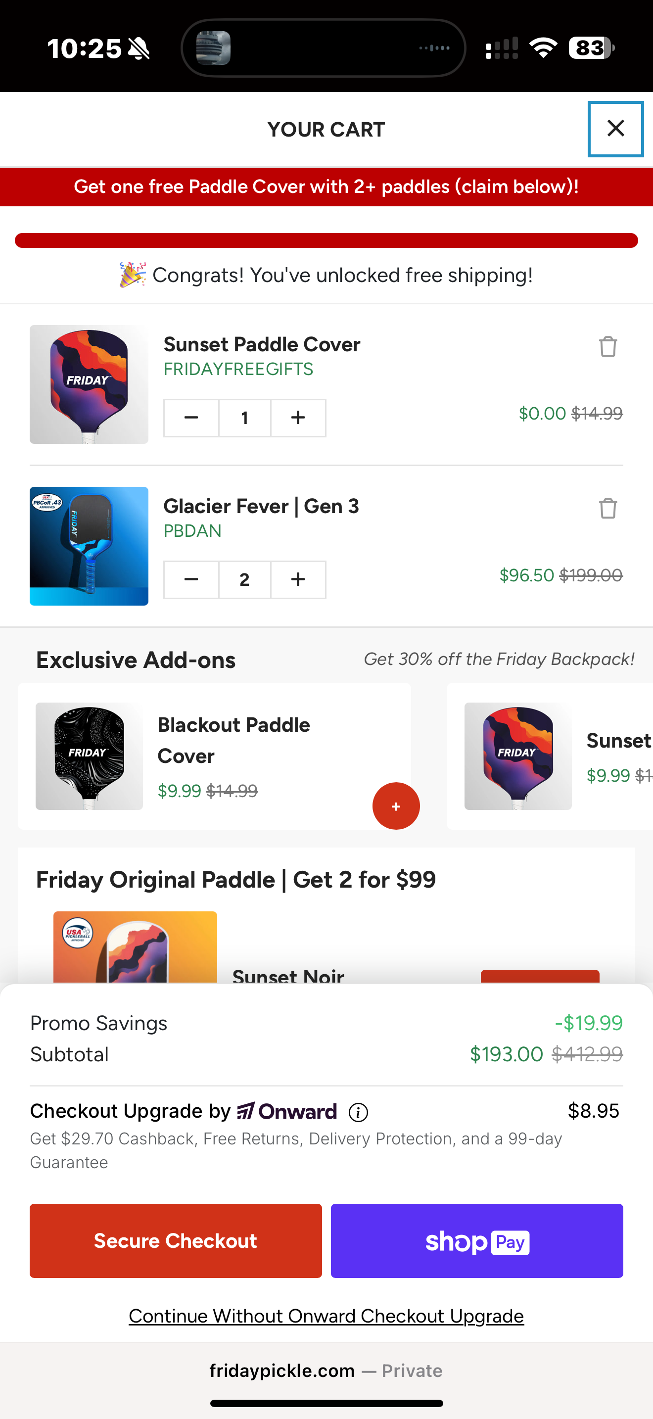Increase Glacier Fever quantity with plus icon
This screenshot has height=1419, width=653.
pyautogui.click(x=298, y=579)
